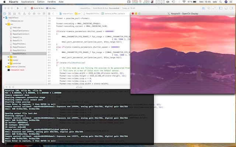
Task: Open Notification Center icon
Action: tap(231, 2)
